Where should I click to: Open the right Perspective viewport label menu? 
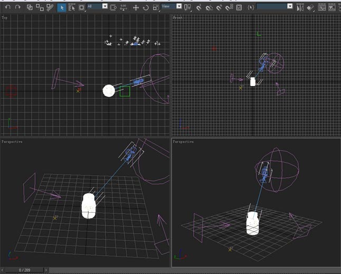[183, 142]
